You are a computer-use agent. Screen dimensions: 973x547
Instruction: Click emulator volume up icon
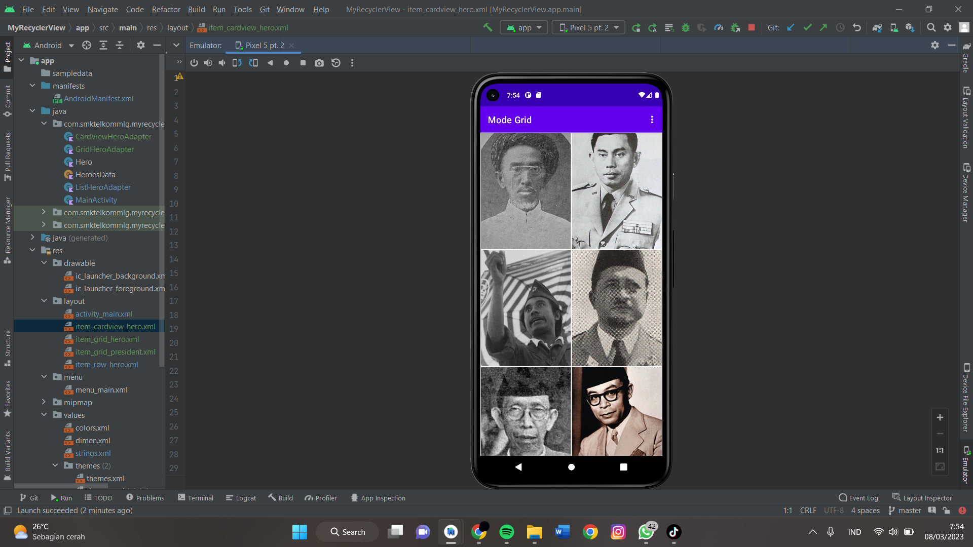(x=208, y=63)
